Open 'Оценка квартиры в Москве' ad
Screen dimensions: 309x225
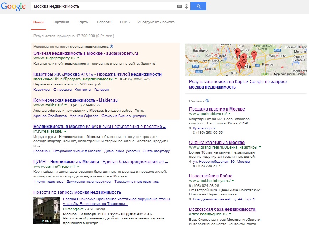[x=216, y=143]
